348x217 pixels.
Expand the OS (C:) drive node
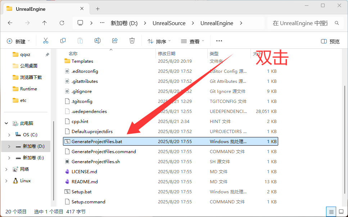pyautogui.click(x=9, y=135)
